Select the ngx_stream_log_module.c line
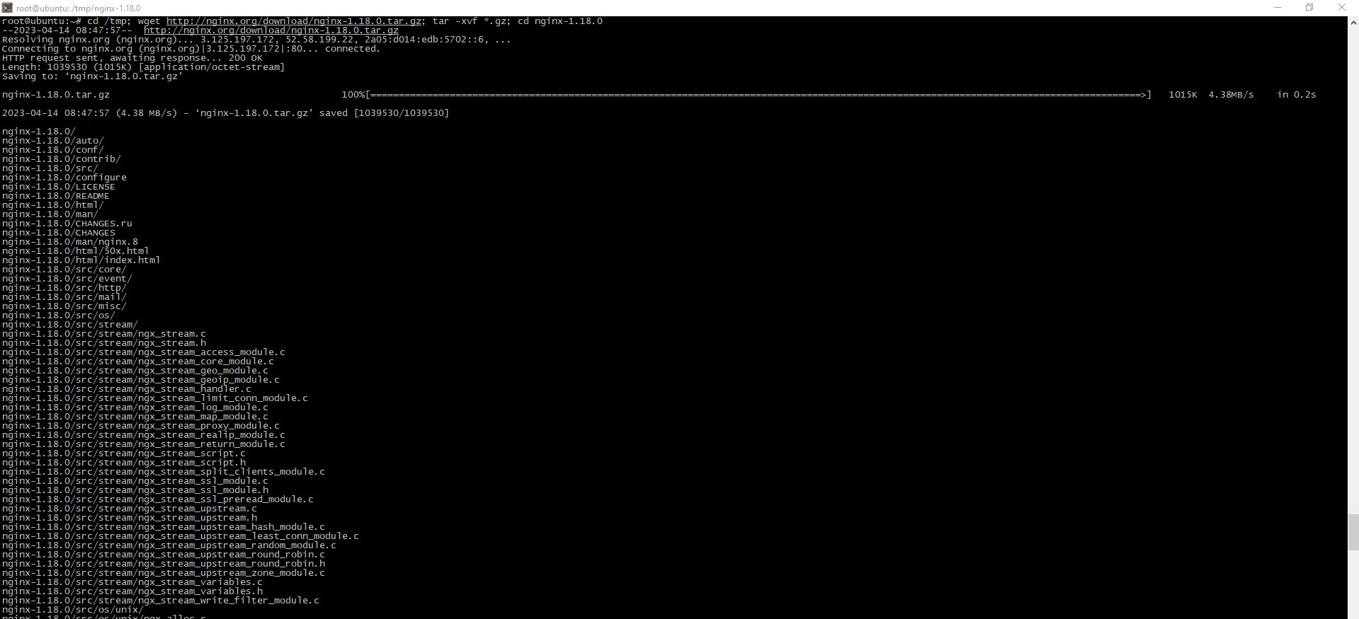The height and width of the screenshot is (619, 1359). pyautogui.click(x=135, y=407)
